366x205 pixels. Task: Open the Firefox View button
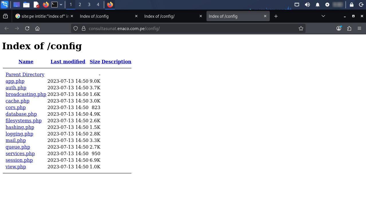pos(5,16)
